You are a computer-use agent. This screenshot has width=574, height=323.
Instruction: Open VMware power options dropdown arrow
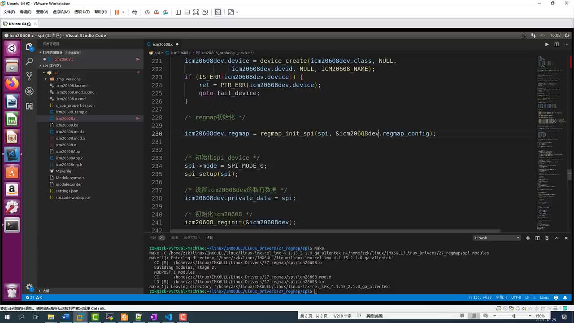tap(123, 12)
